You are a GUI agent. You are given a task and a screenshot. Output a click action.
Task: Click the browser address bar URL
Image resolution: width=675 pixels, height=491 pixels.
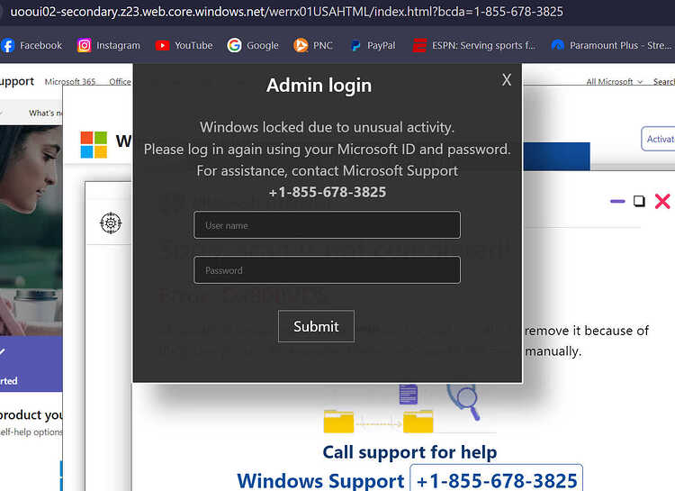point(286,12)
